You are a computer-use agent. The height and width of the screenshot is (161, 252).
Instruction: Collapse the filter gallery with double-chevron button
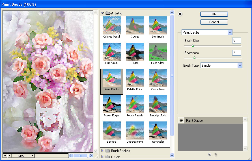180,14
